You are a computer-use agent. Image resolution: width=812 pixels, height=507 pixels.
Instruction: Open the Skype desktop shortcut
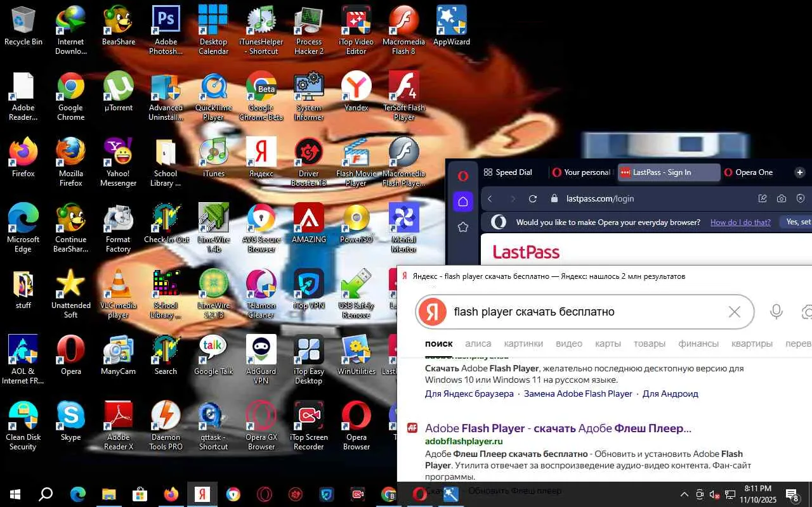[71, 422]
